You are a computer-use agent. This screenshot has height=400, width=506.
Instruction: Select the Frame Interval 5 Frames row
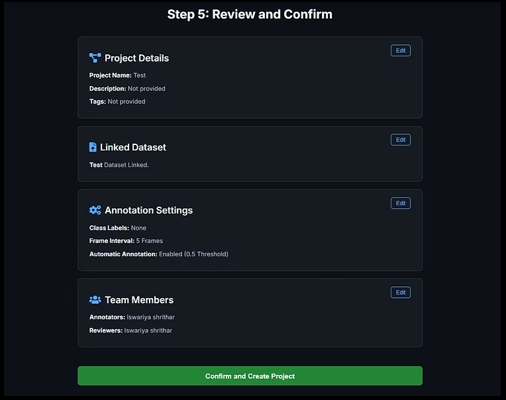[126, 241]
